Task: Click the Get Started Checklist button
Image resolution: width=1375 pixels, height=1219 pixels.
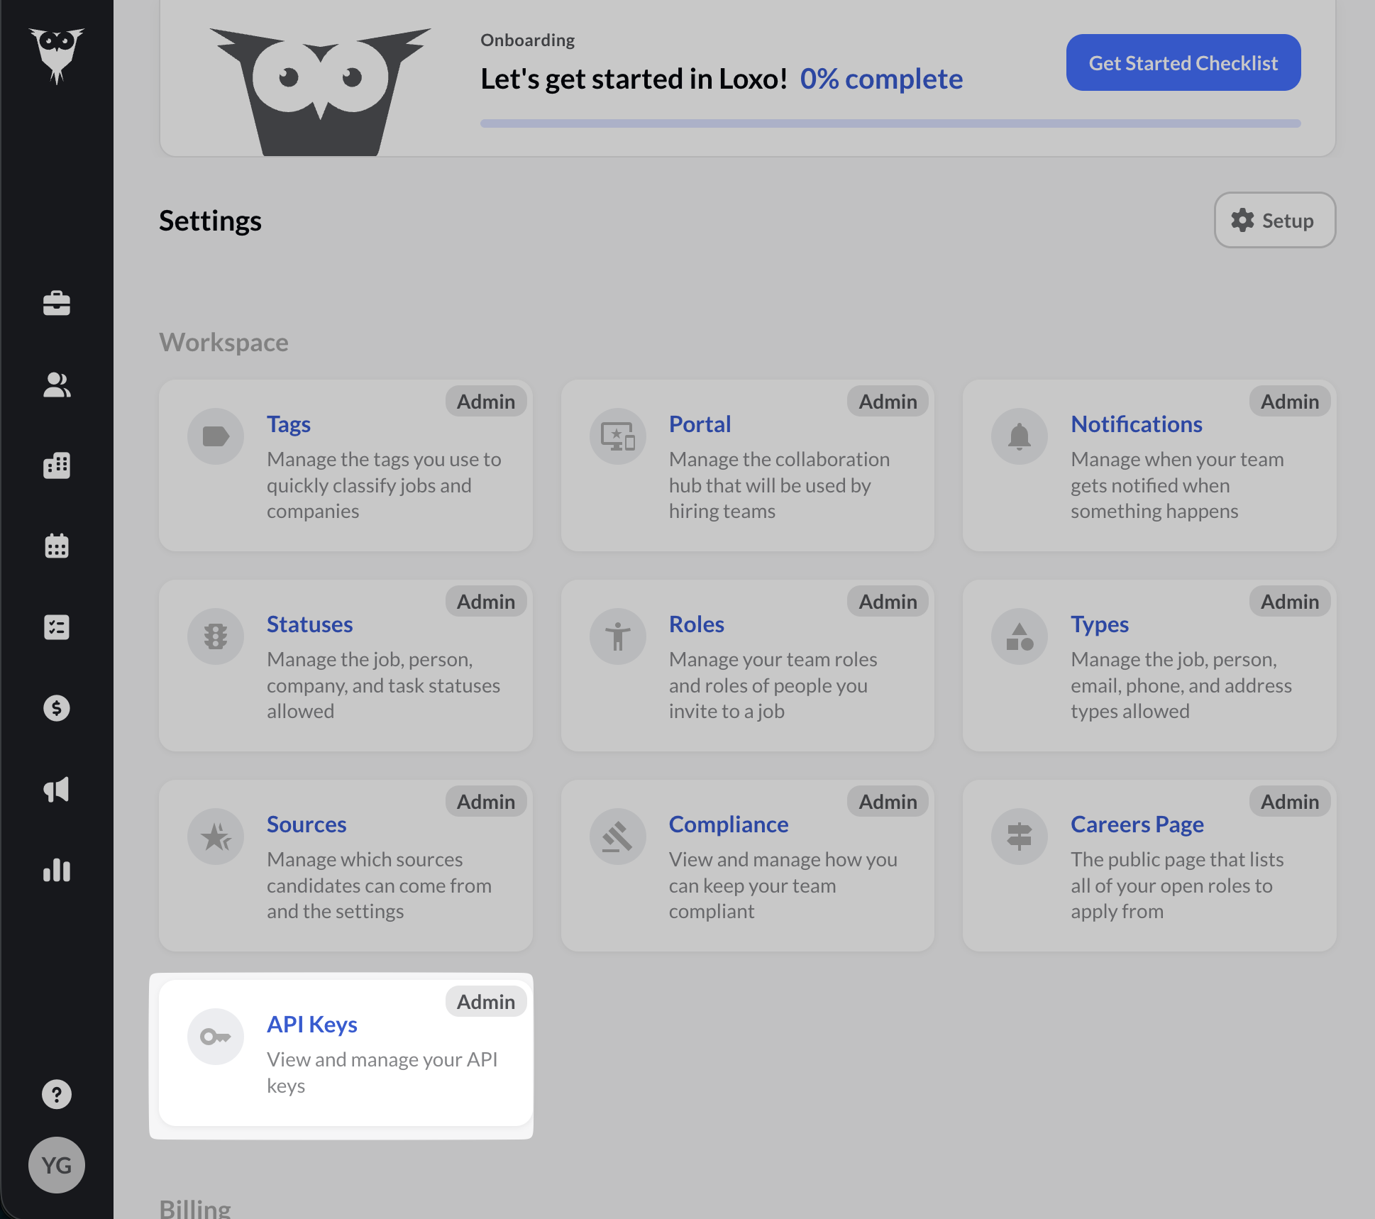Action: tap(1183, 63)
